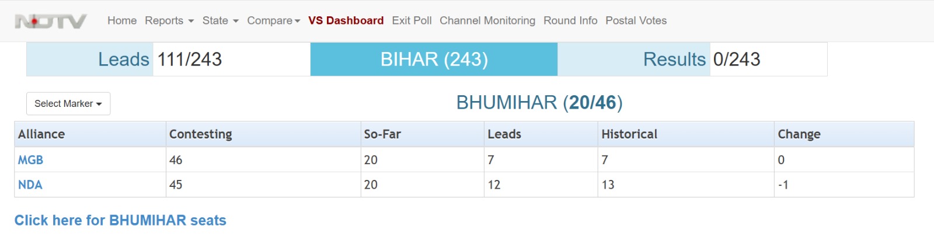Open the Postal Votes page
Viewport: 934px width, 250px height.
(636, 20)
